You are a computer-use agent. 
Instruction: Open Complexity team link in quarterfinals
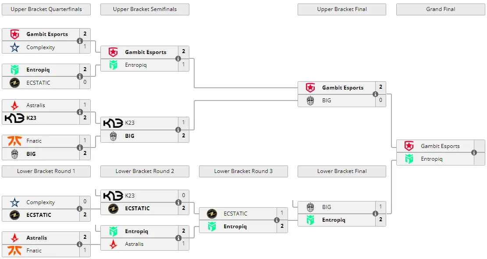pyautogui.click(x=41, y=47)
